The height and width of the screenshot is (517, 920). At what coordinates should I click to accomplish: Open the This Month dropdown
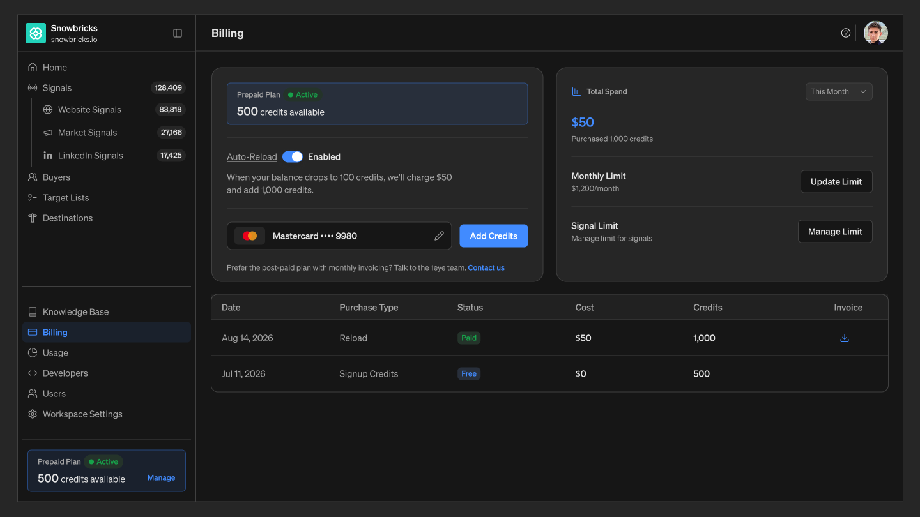tap(839, 92)
